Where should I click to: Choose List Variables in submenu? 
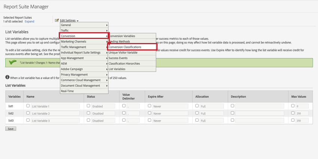tap(132, 69)
